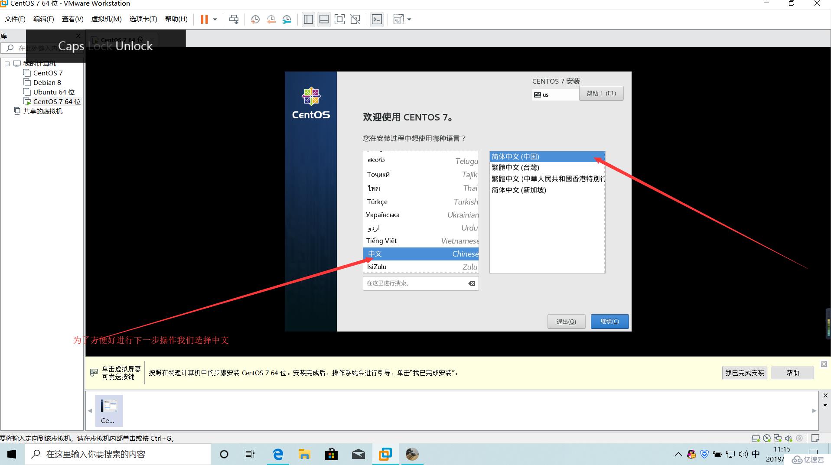Select CentOS 7 64 位 in the library
This screenshot has height=465, width=831.
coord(57,101)
